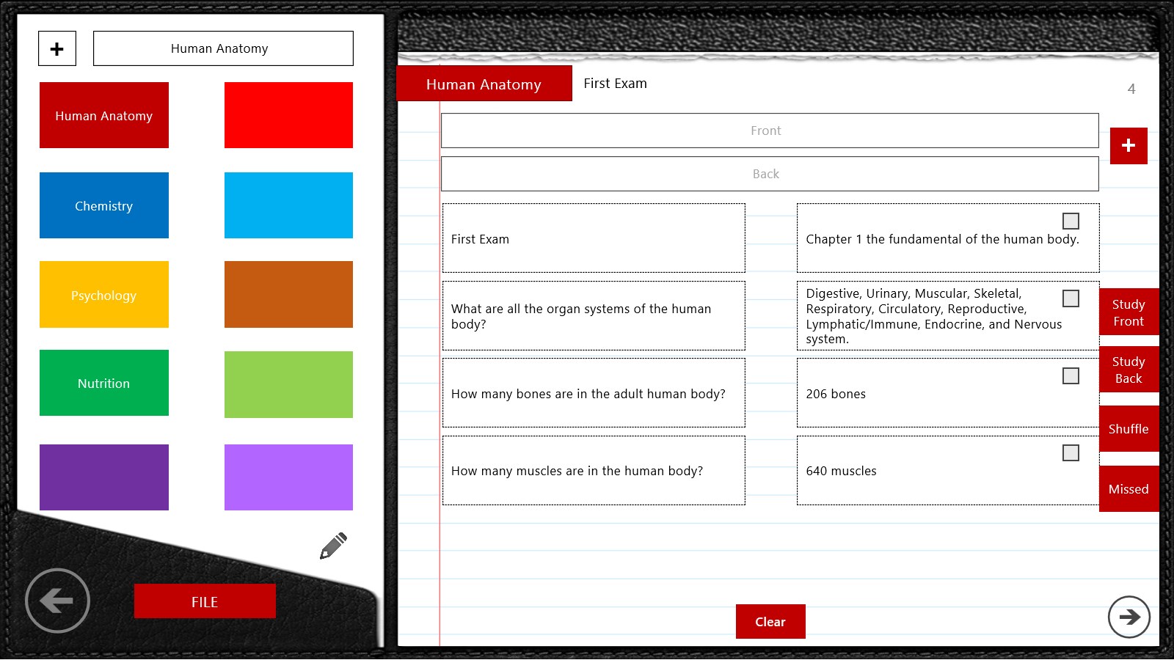The width and height of the screenshot is (1174, 660).
Task: Open the Psychology subject tile
Action: pos(104,295)
